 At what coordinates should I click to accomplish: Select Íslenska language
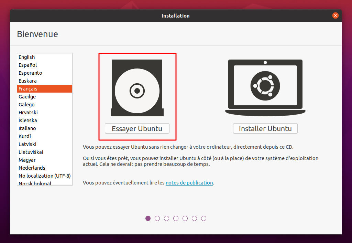[x=45, y=120]
